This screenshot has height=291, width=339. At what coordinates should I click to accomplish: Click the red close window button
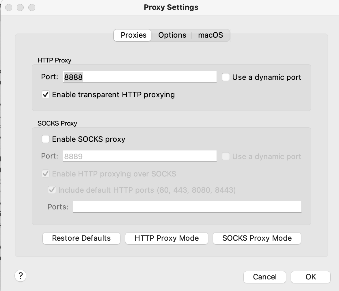coord(9,7)
